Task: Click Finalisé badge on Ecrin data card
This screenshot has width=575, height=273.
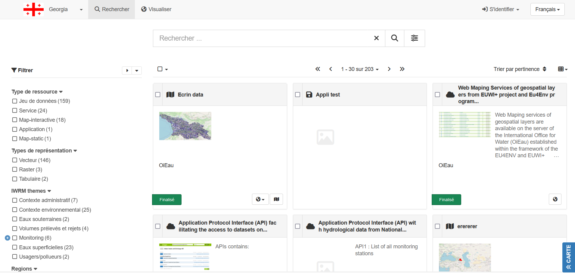Action: (167, 200)
